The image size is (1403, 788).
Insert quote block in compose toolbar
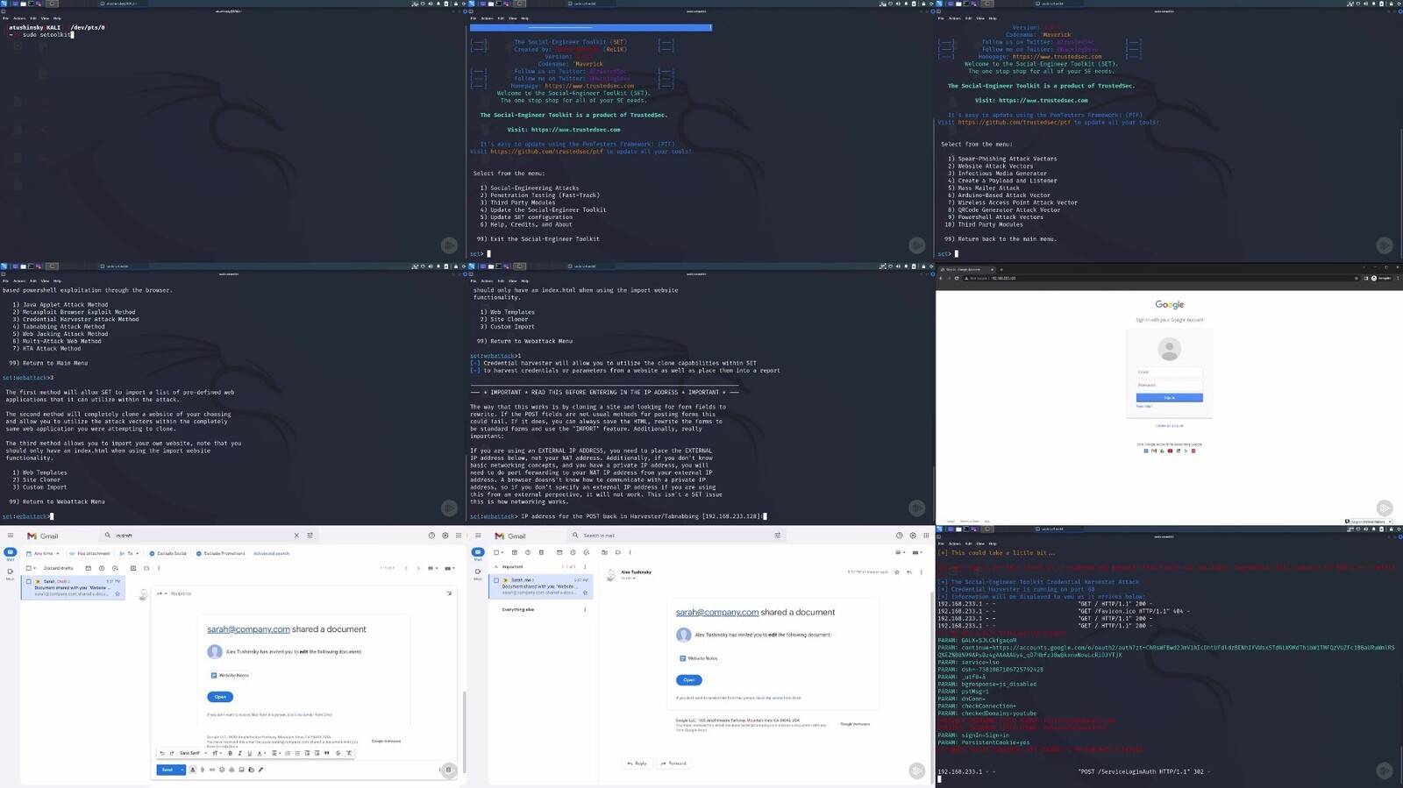(327, 753)
